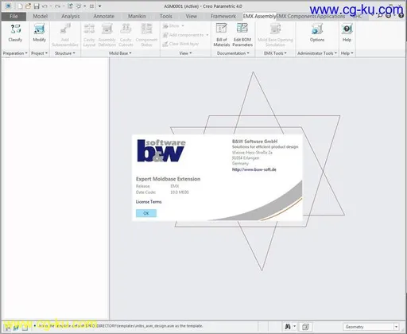
Task: Start Mold Base Opening Simulation
Action: pos(275,35)
